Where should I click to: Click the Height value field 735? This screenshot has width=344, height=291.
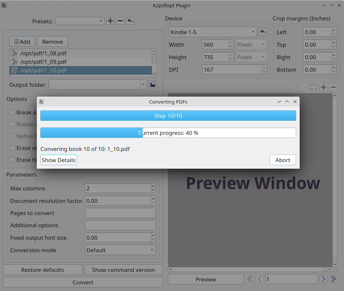point(216,57)
